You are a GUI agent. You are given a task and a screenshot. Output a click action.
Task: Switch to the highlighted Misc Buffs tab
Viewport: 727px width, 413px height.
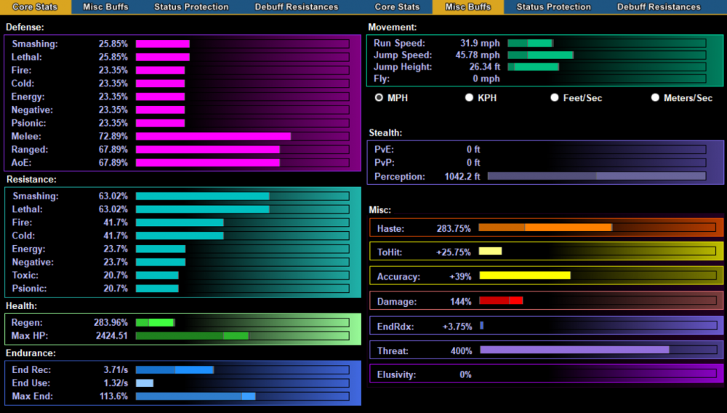coord(467,7)
